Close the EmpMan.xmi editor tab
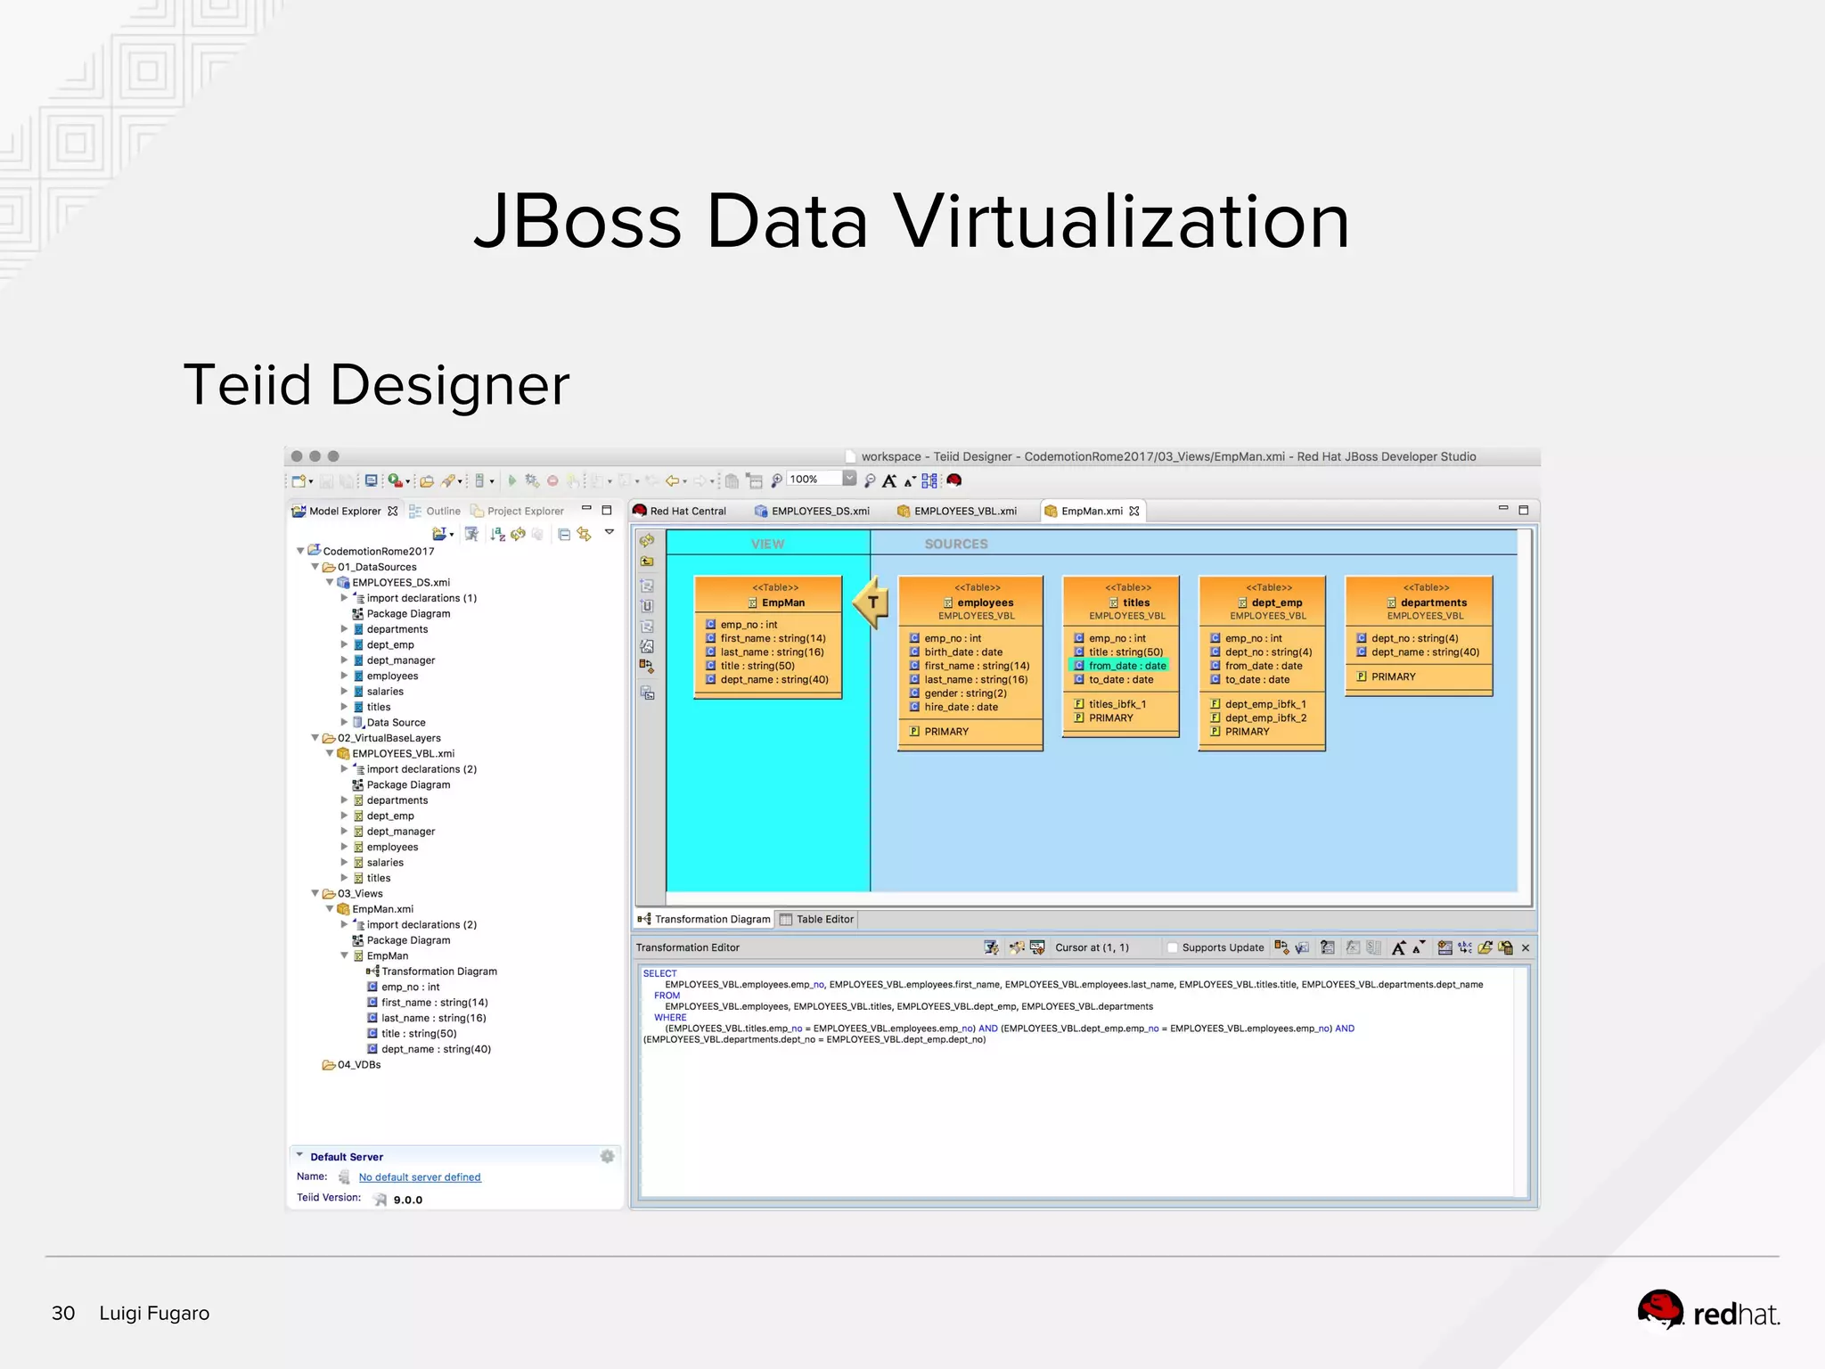 tap(1134, 511)
